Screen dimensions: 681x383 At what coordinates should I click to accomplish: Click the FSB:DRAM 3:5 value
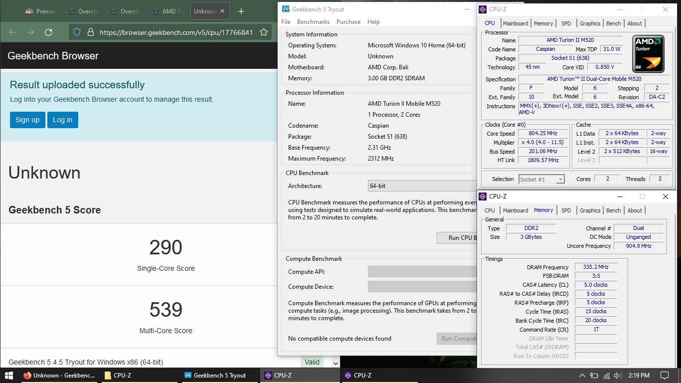point(596,276)
